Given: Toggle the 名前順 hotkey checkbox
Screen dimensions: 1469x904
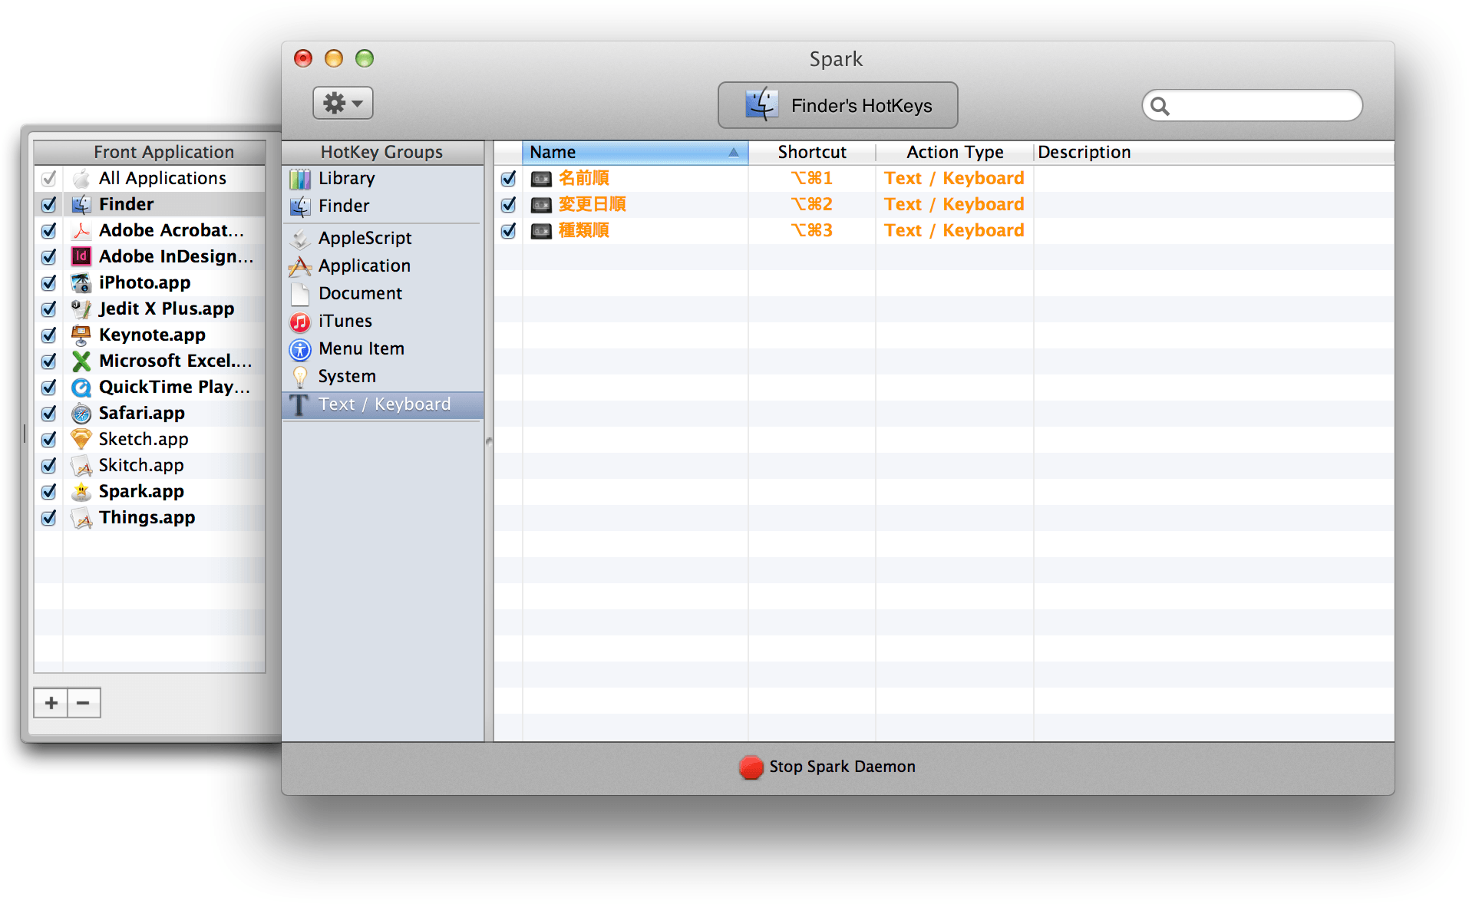Looking at the screenshot, I should point(508,178).
